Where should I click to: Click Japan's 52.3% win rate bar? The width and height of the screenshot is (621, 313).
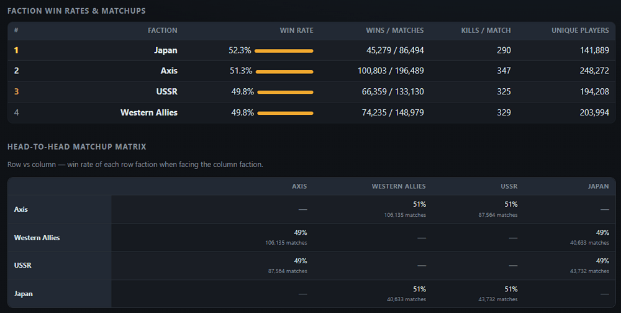pos(284,51)
